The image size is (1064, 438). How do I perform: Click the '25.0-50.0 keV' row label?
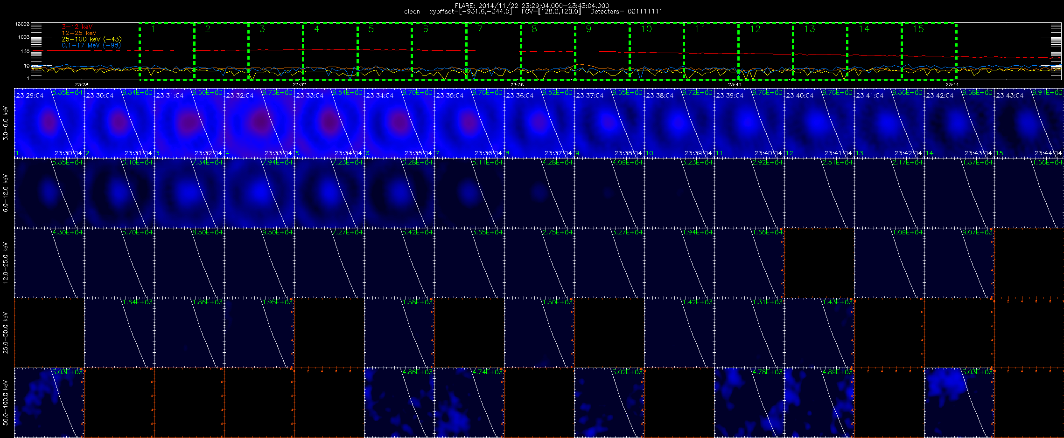[6, 333]
